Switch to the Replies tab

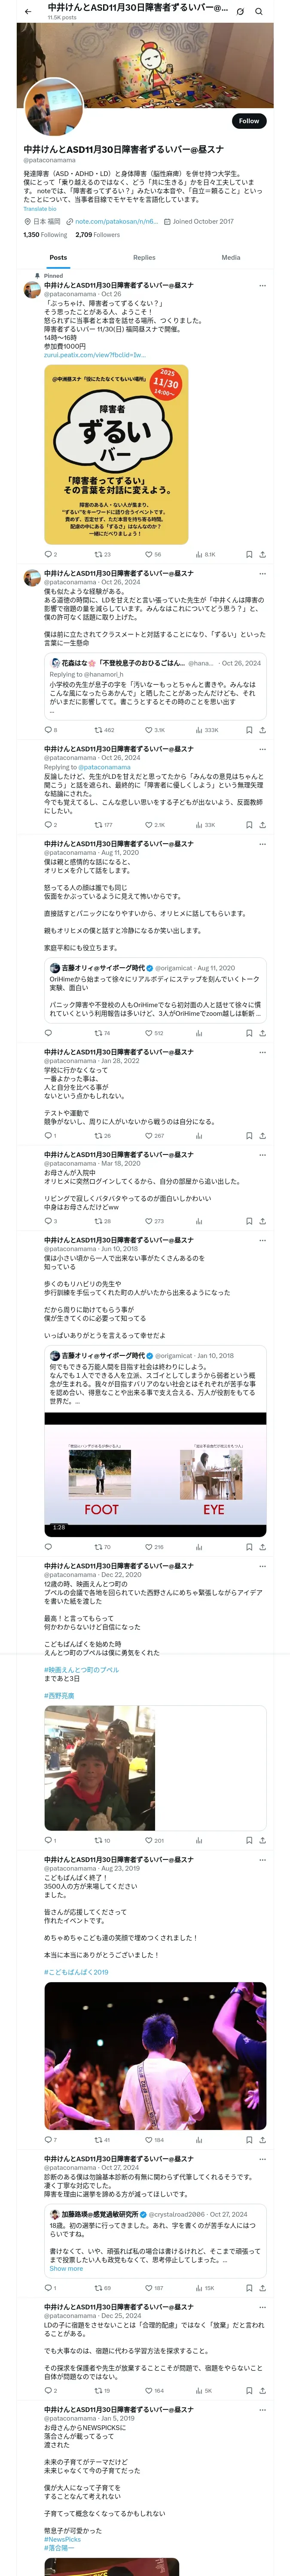point(144,258)
